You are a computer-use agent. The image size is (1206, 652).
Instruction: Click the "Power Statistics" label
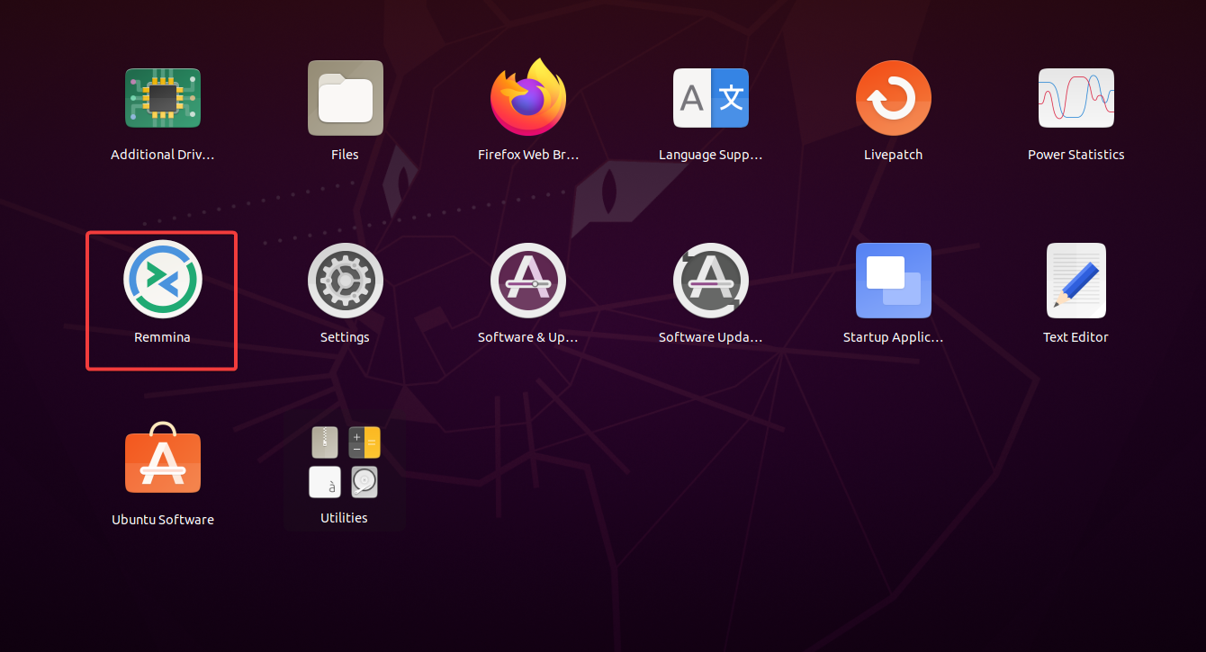click(x=1076, y=155)
